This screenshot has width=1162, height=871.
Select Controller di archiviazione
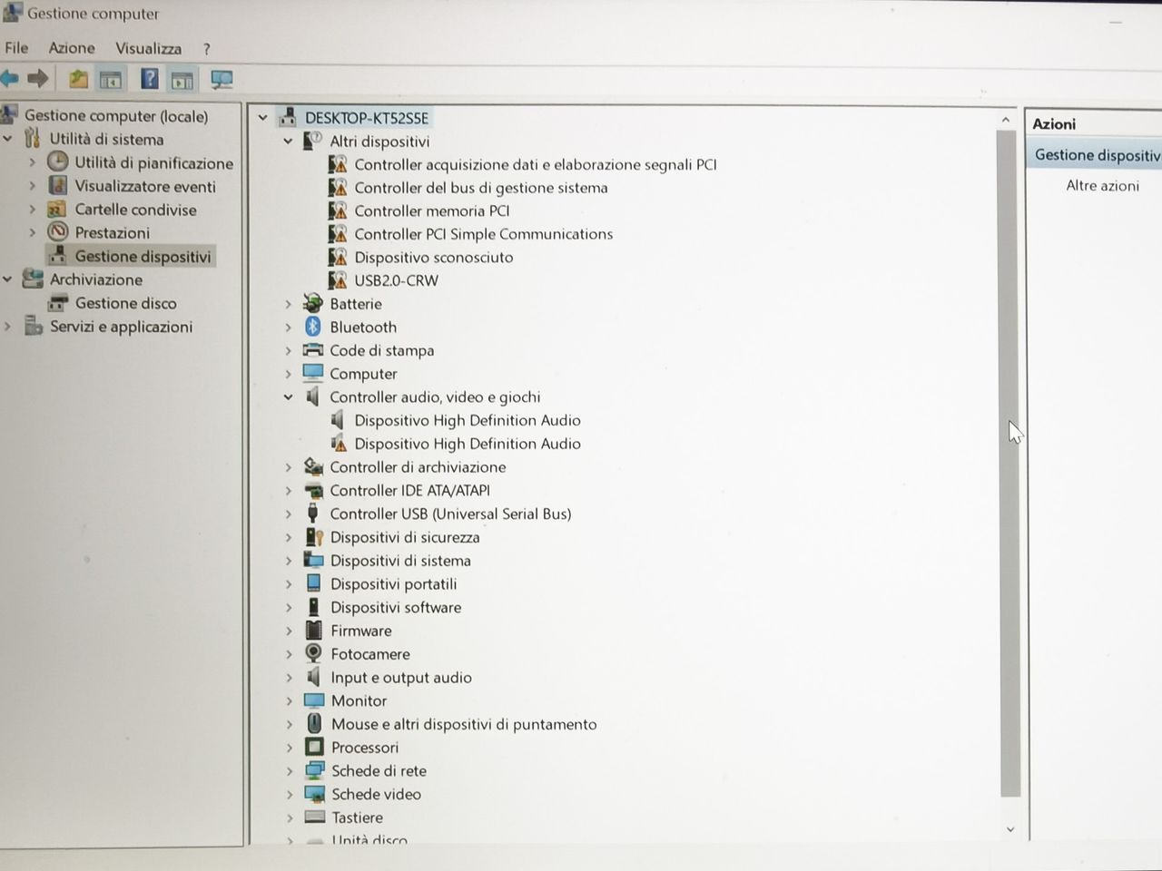(x=418, y=466)
